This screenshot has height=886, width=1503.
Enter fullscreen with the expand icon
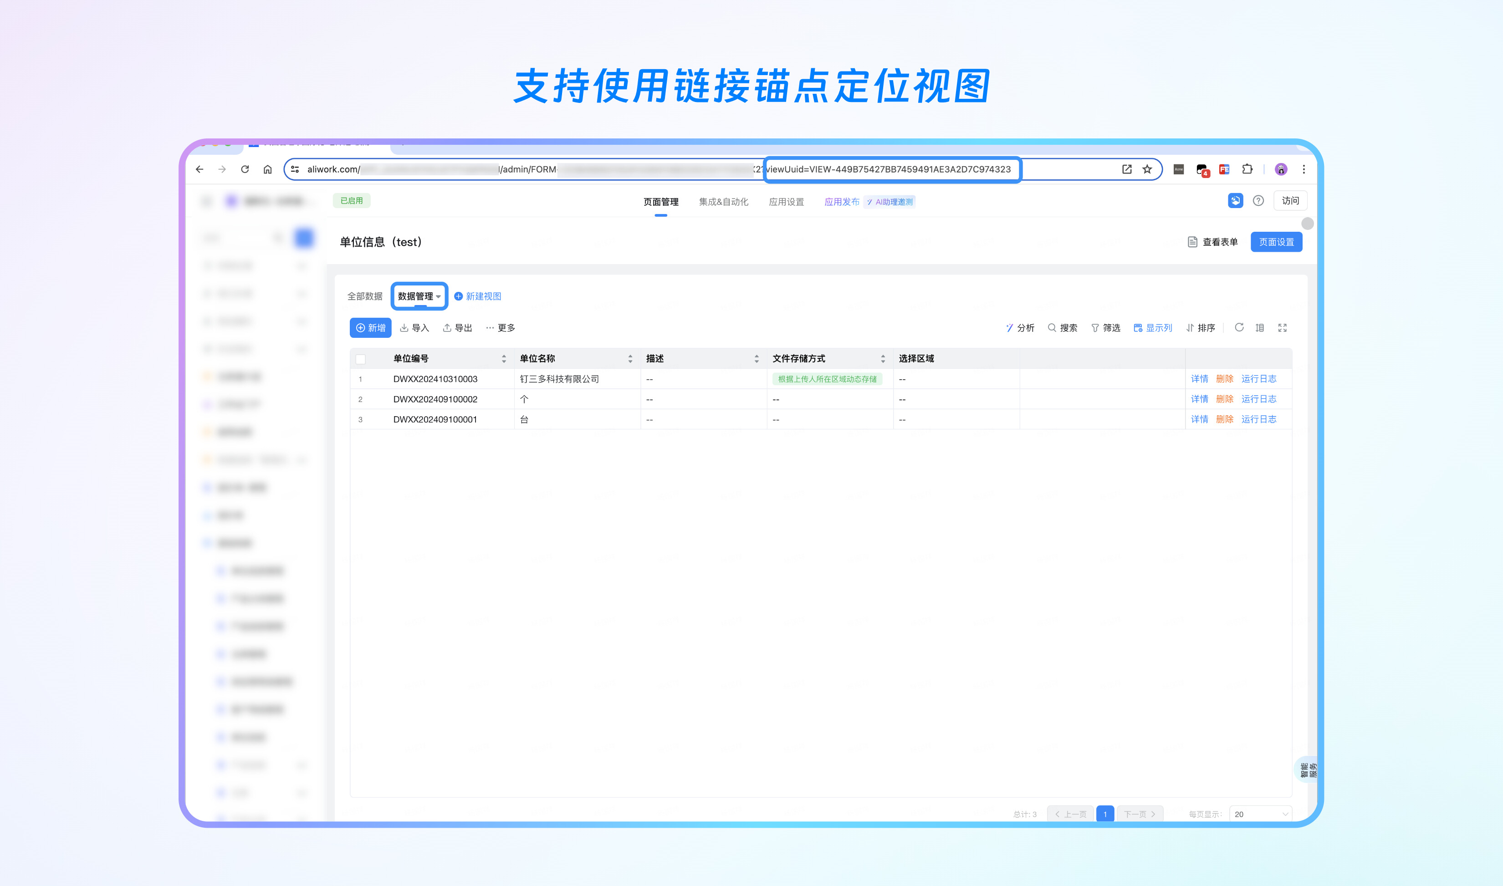(1282, 328)
